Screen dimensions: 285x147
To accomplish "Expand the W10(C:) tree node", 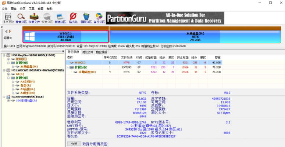I will click(8, 59).
